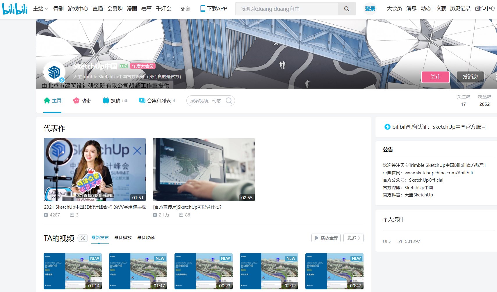The width and height of the screenshot is (497, 292).
Task: Follow the channel with 关注 button
Action: pos(435,77)
